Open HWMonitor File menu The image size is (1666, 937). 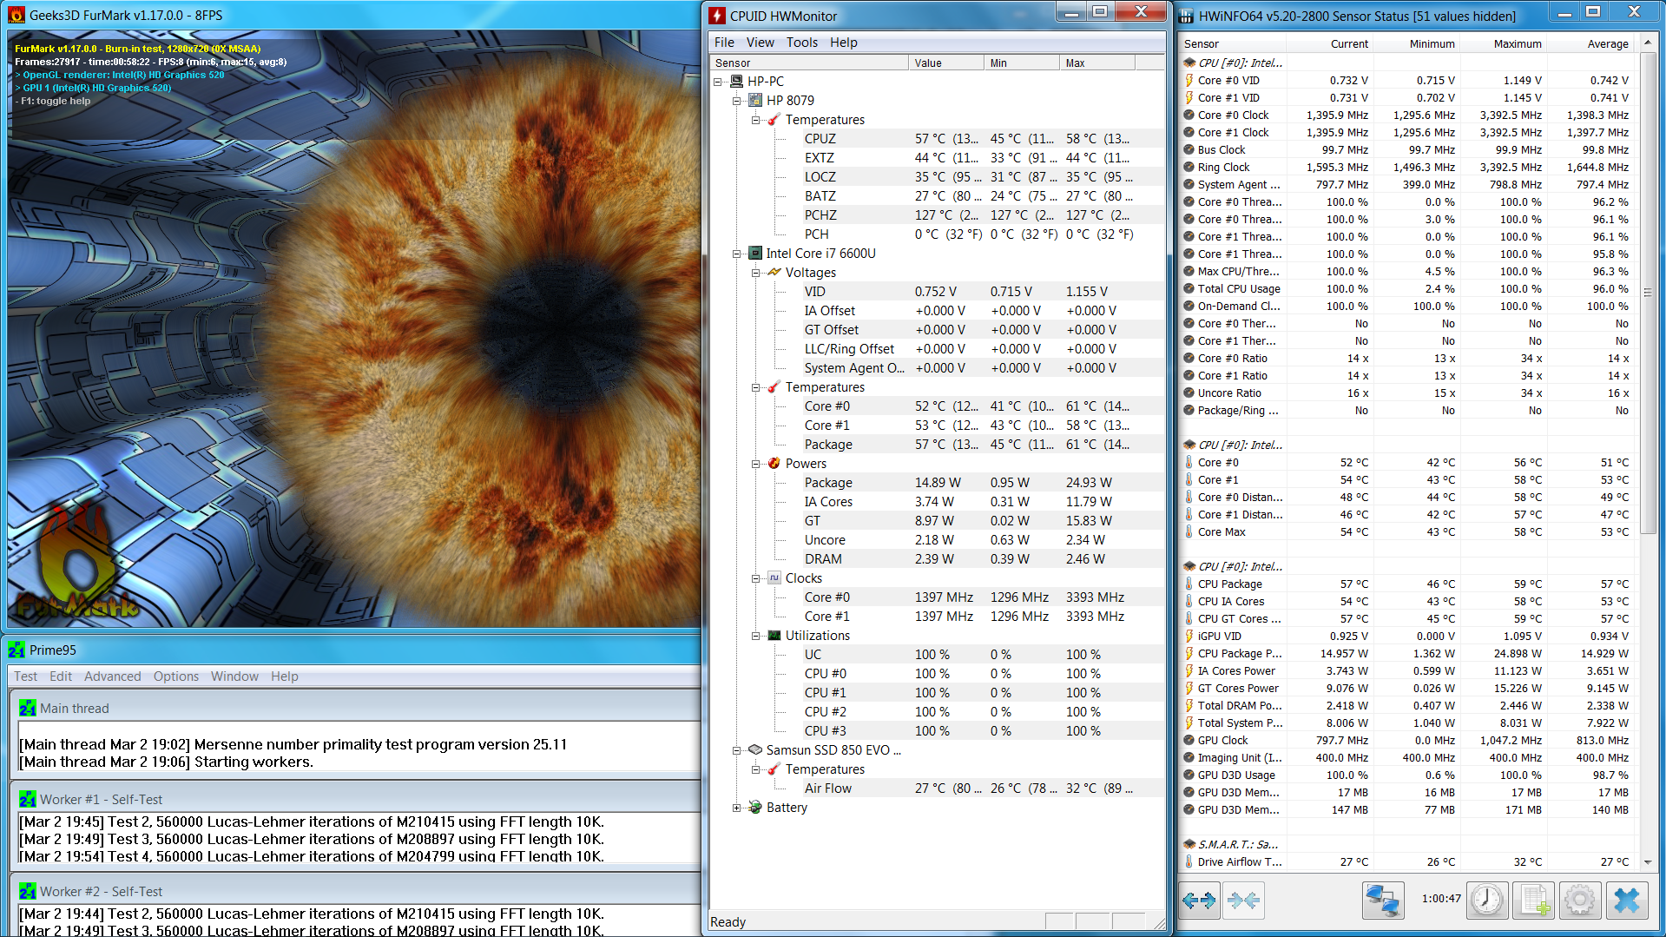tap(724, 43)
